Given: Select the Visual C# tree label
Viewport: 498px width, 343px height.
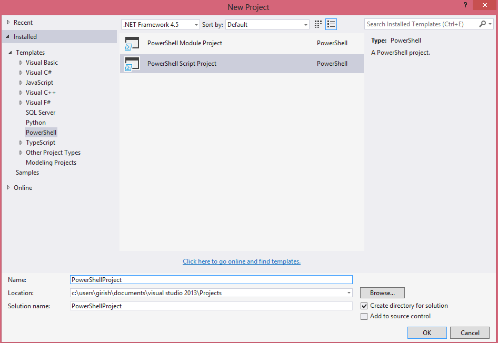Looking at the screenshot, I should coord(39,73).
